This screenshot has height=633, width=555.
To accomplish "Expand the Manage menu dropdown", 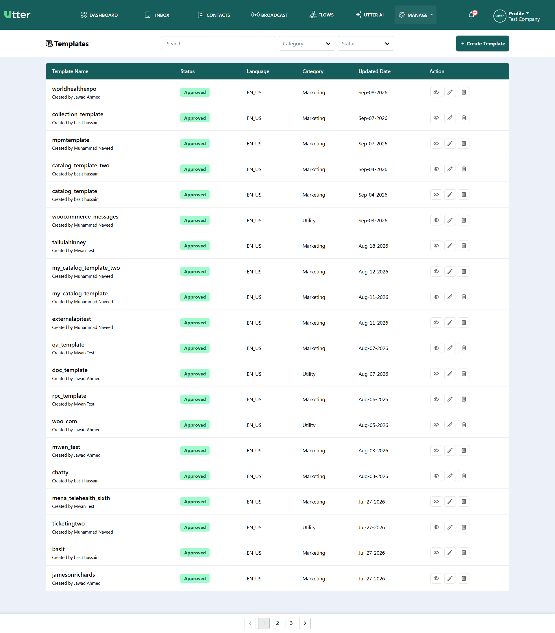I will point(415,15).
